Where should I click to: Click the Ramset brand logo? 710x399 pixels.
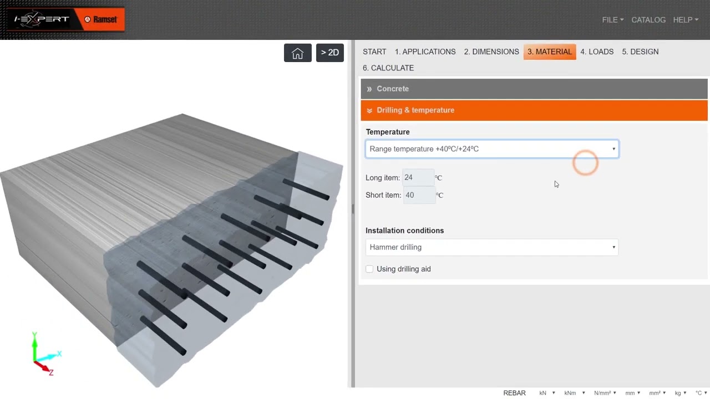[x=100, y=20]
